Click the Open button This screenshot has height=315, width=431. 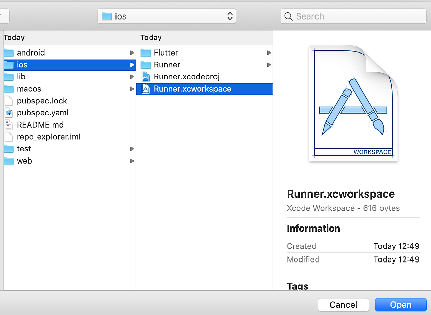click(x=401, y=305)
